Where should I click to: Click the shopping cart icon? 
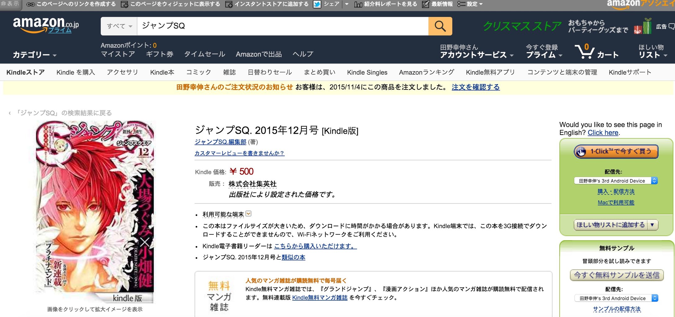(x=584, y=51)
